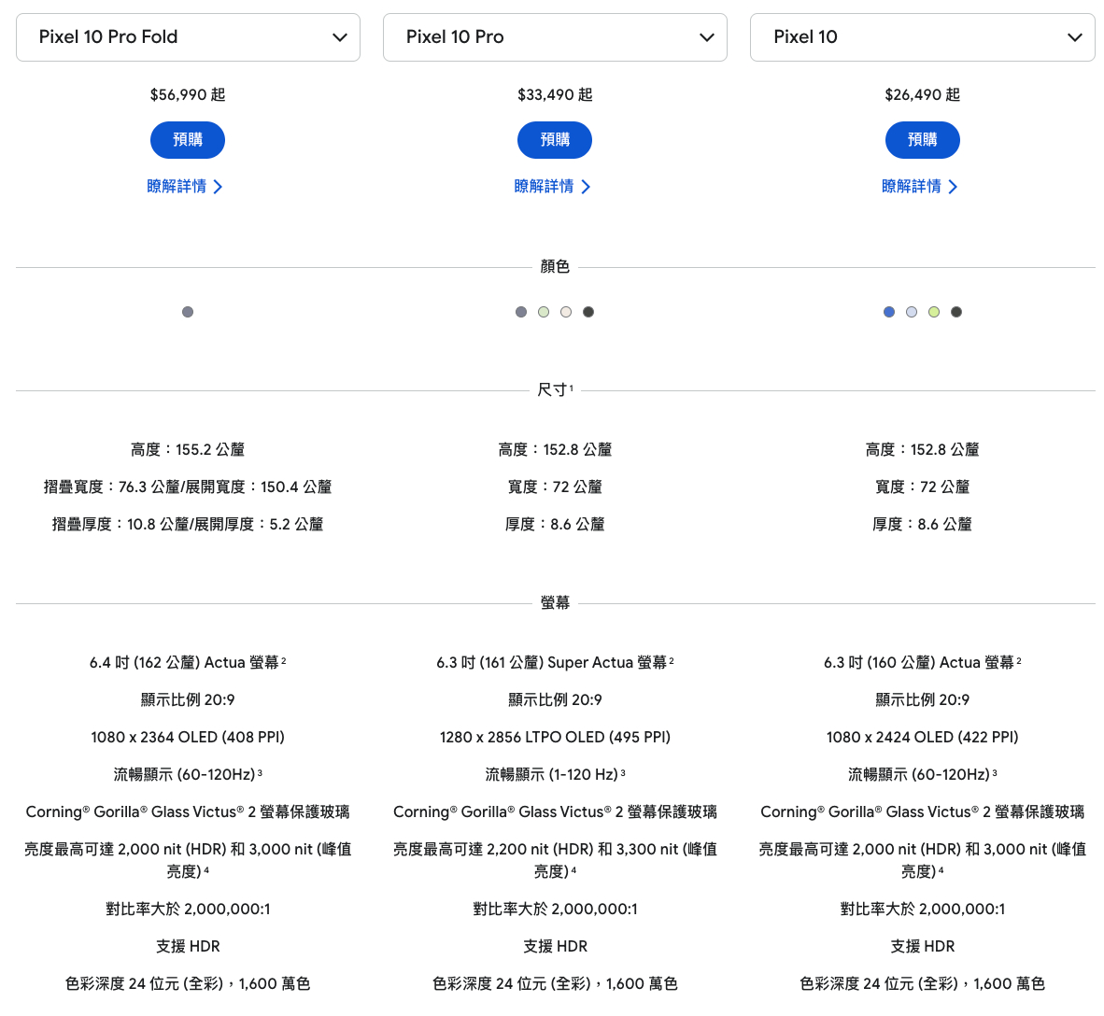The height and width of the screenshot is (1016, 1104).
Task: Open 瞭解詳情 link for Pixel 10 Pro Fold
Action: pyautogui.click(x=185, y=187)
